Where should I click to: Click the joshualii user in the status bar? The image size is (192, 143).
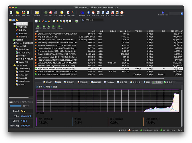click(x=133, y=130)
